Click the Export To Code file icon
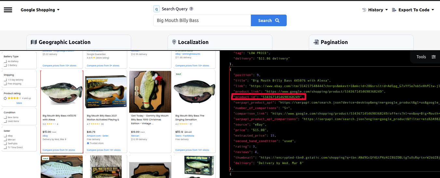The image size is (440, 178). [x=394, y=10]
